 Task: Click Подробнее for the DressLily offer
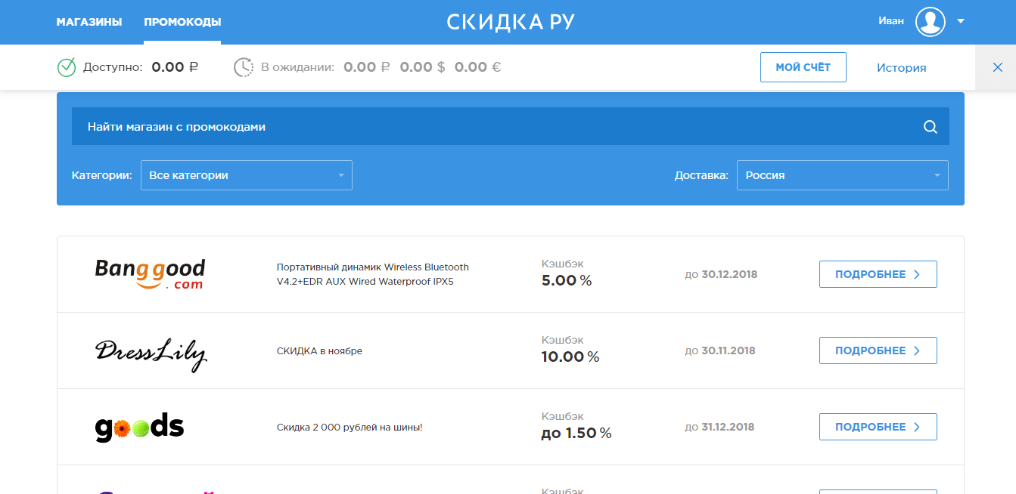coord(878,350)
